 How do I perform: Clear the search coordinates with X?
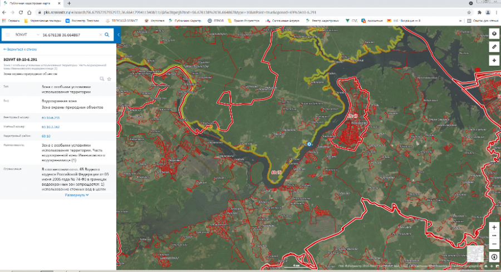(100, 34)
